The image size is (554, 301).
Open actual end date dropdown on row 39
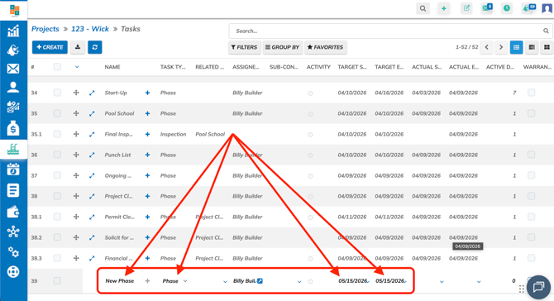tap(479, 282)
